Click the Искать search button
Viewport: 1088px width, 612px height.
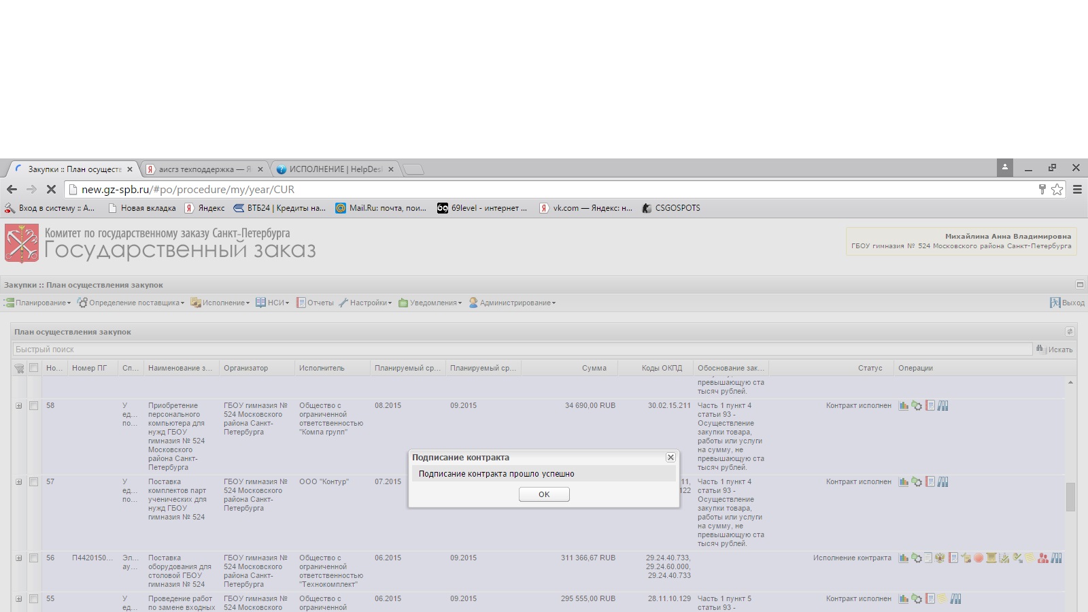pyautogui.click(x=1055, y=350)
